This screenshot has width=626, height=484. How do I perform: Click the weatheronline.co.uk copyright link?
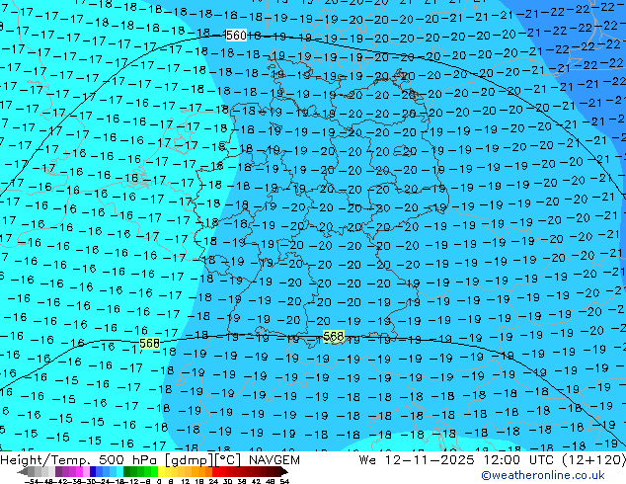[543, 475]
